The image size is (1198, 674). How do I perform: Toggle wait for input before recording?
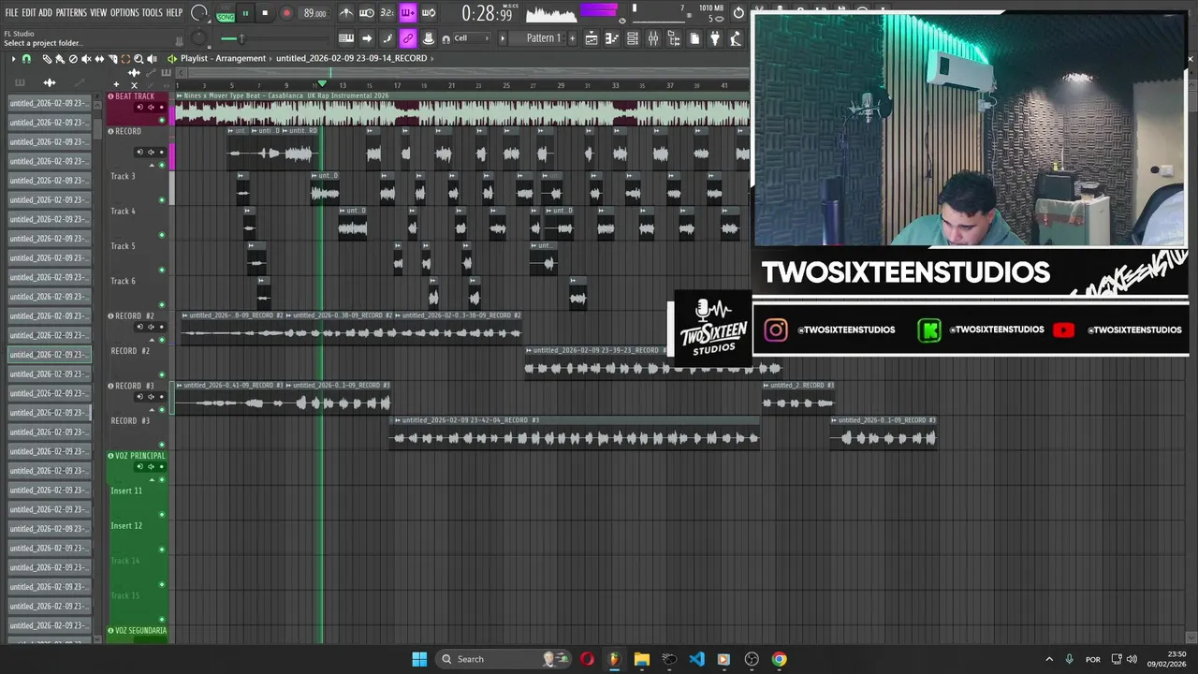pyautogui.click(x=367, y=13)
